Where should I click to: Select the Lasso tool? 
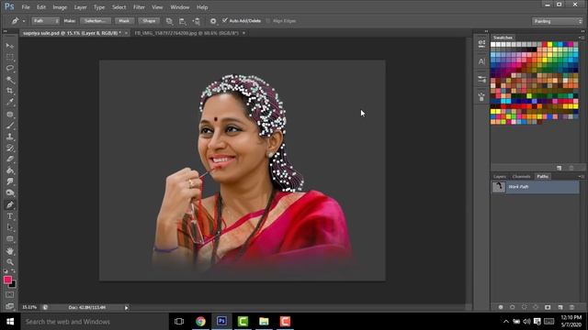(x=10, y=68)
